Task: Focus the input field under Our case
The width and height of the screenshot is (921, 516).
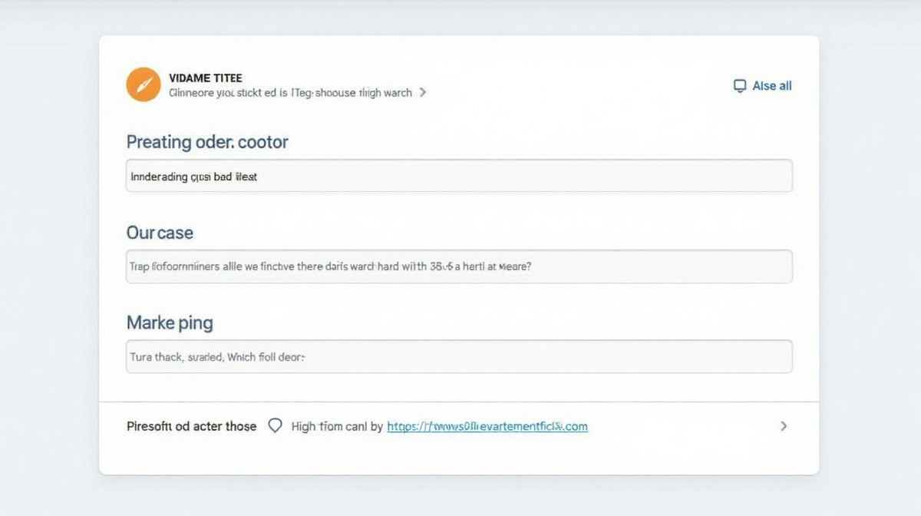Action: click(459, 266)
